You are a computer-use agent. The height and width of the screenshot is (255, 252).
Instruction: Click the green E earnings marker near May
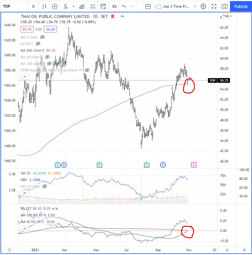pyautogui.click(x=99, y=165)
